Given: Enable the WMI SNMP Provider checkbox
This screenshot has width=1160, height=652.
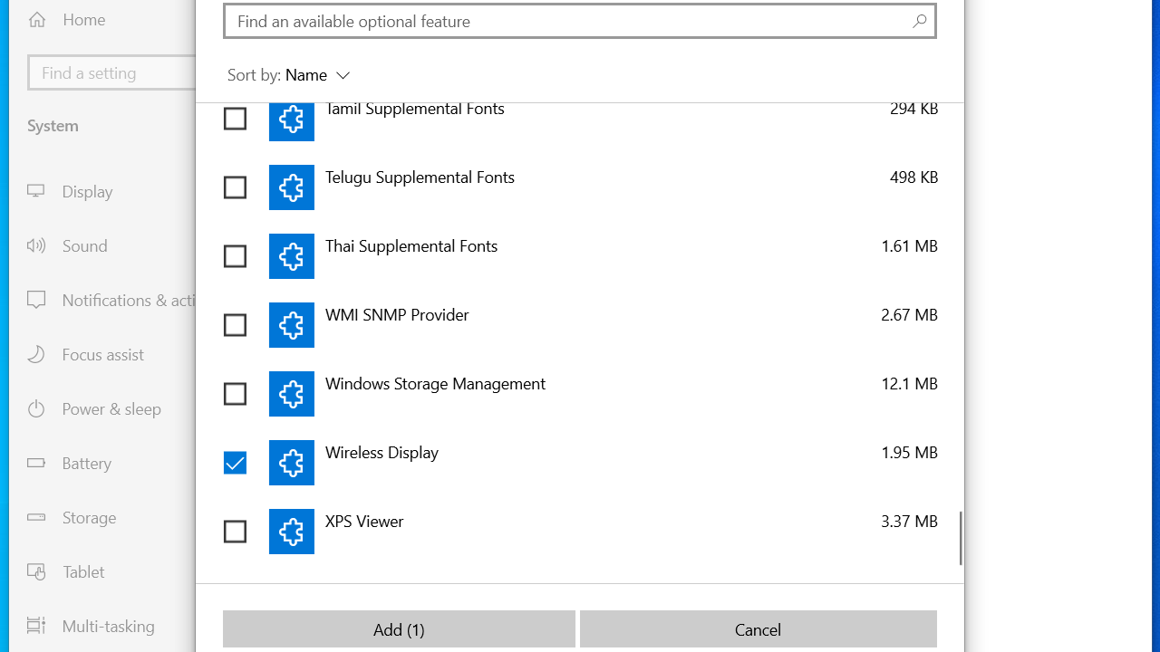Looking at the screenshot, I should [235, 325].
